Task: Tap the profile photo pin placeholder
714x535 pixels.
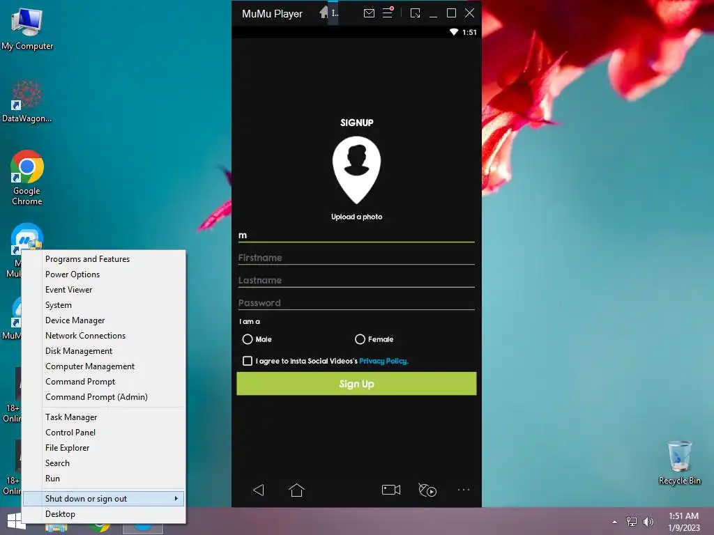Action: 356,170
